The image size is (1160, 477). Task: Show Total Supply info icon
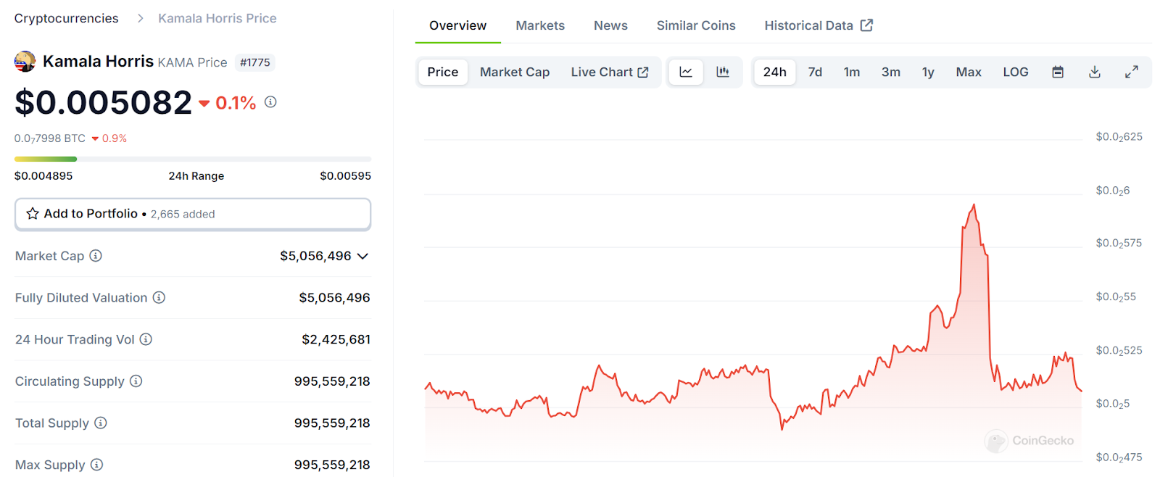(101, 423)
